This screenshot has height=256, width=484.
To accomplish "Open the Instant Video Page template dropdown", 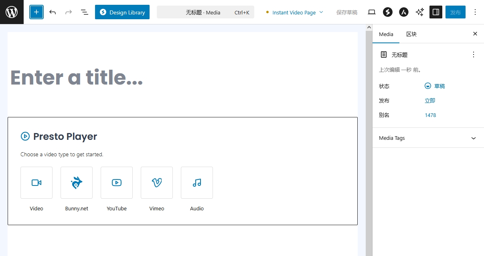I will coord(294,12).
